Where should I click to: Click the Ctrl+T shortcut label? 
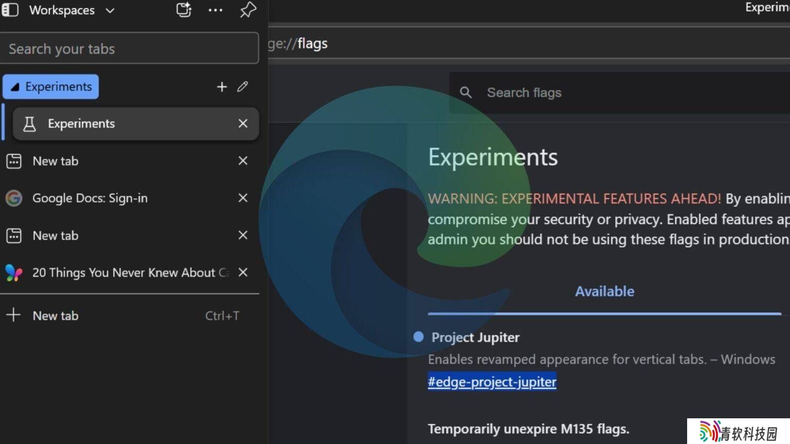tap(222, 316)
